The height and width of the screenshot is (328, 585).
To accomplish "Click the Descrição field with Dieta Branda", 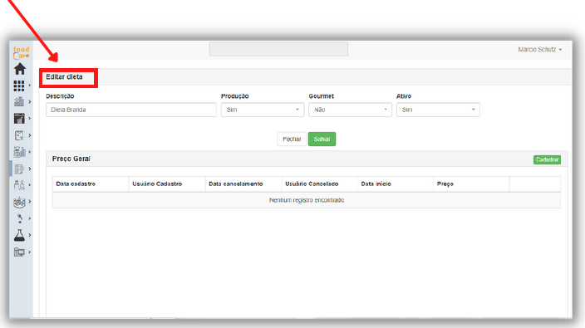I will pyautogui.click(x=131, y=110).
